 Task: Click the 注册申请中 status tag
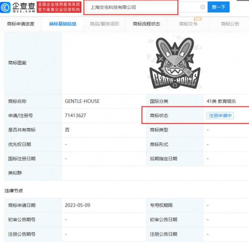[220, 115]
